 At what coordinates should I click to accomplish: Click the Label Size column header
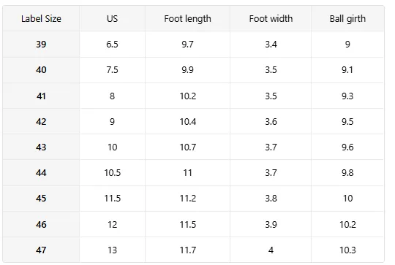pyautogui.click(x=41, y=18)
